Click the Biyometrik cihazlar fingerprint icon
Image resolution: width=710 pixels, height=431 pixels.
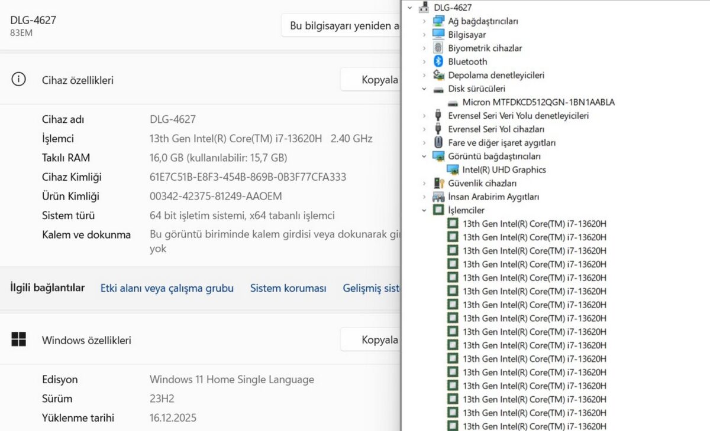[x=438, y=48]
